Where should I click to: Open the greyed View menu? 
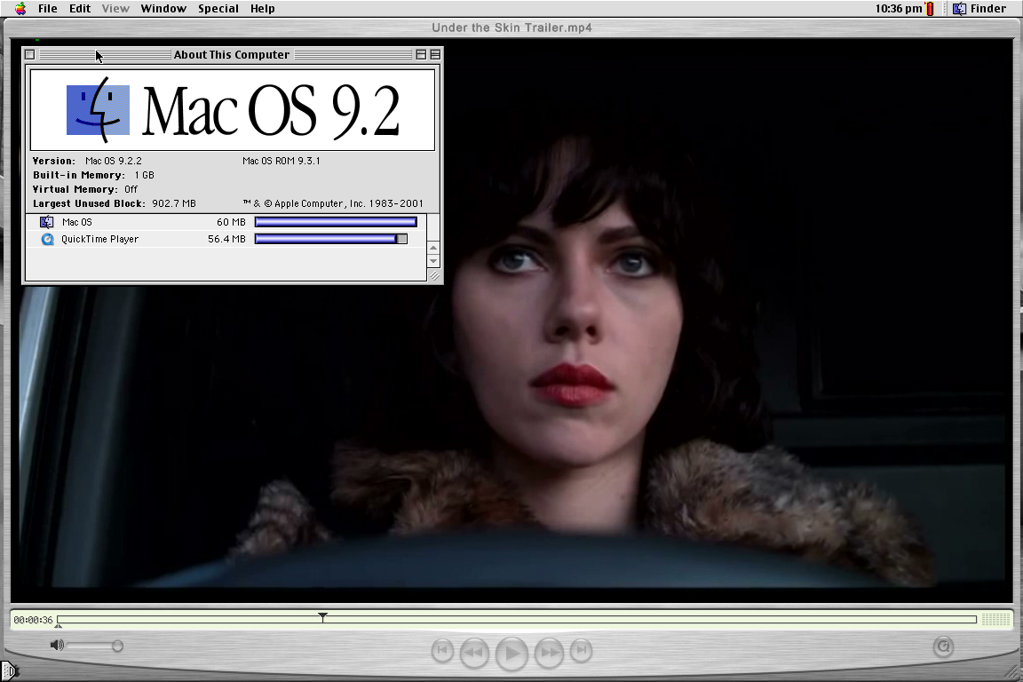coord(115,9)
